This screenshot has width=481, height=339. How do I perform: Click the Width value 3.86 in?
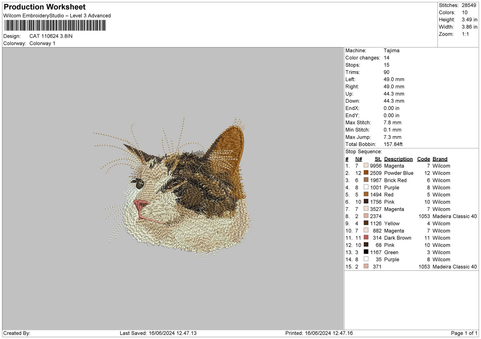[x=469, y=27]
